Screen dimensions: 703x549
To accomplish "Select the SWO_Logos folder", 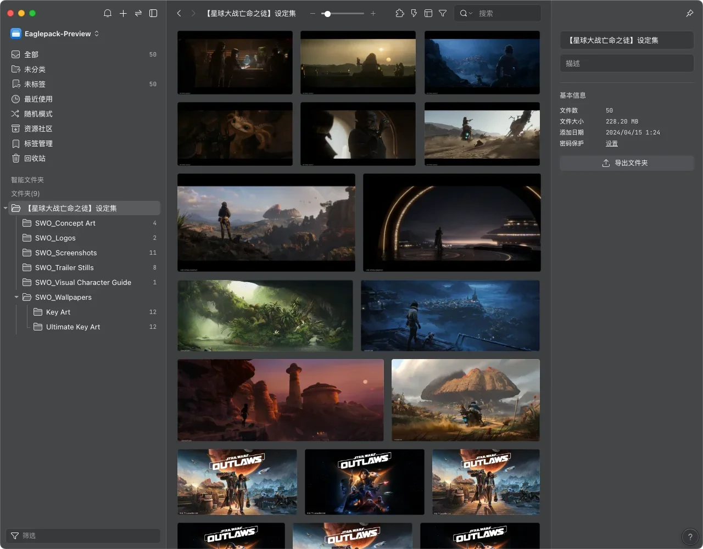I will (x=83, y=238).
